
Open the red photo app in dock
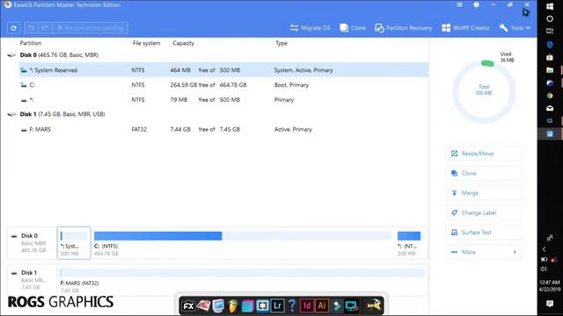pyautogui.click(x=203, y=306)
